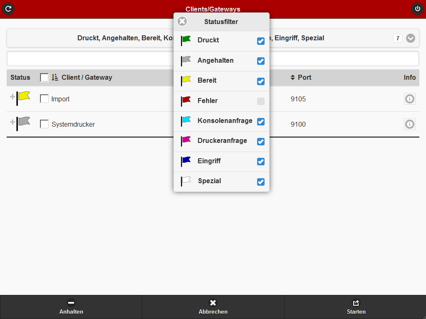This screenshot has height=319, width=426.
Task: Click the sort icon beside Client / Gateway
Action: point(55,77)
